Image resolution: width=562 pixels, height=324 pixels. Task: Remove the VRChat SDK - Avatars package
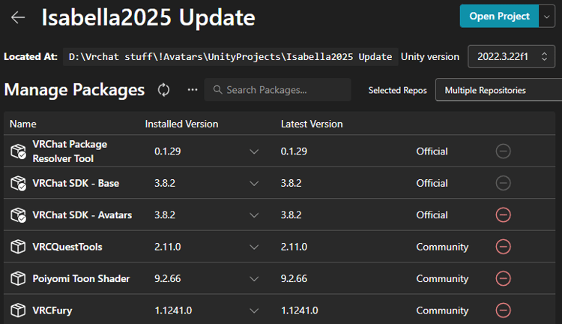[503, 215]
